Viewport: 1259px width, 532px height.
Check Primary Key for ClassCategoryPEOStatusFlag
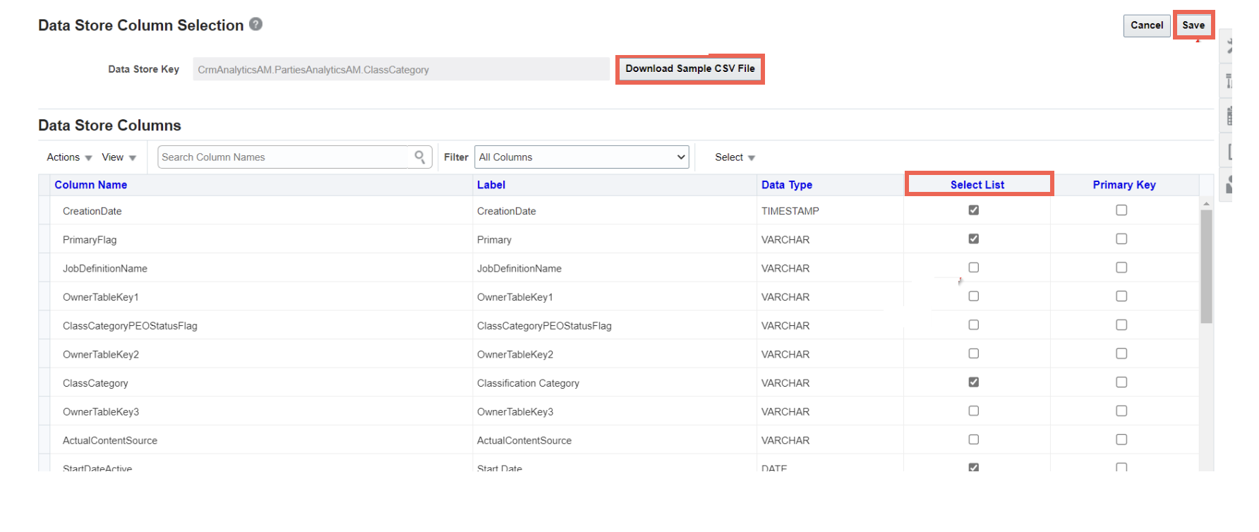coord(1121,325)
